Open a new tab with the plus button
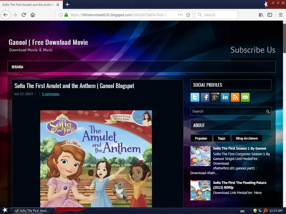The image size is (286, 214). point(67,4)
